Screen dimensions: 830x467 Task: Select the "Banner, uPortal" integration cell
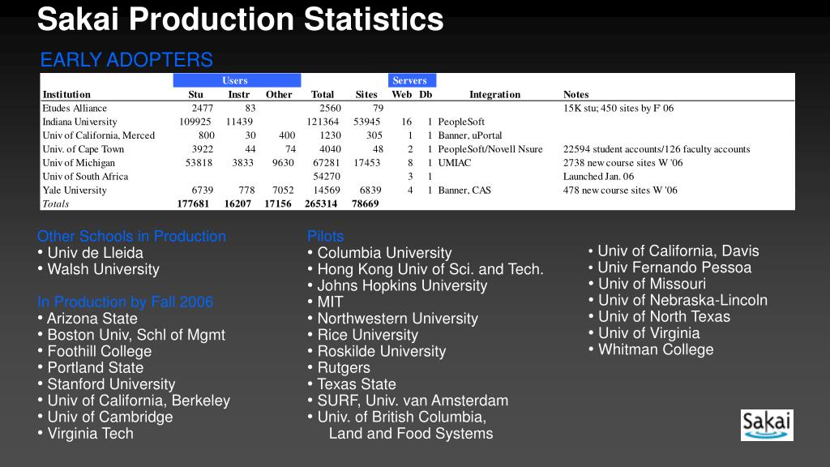point(470,135)
